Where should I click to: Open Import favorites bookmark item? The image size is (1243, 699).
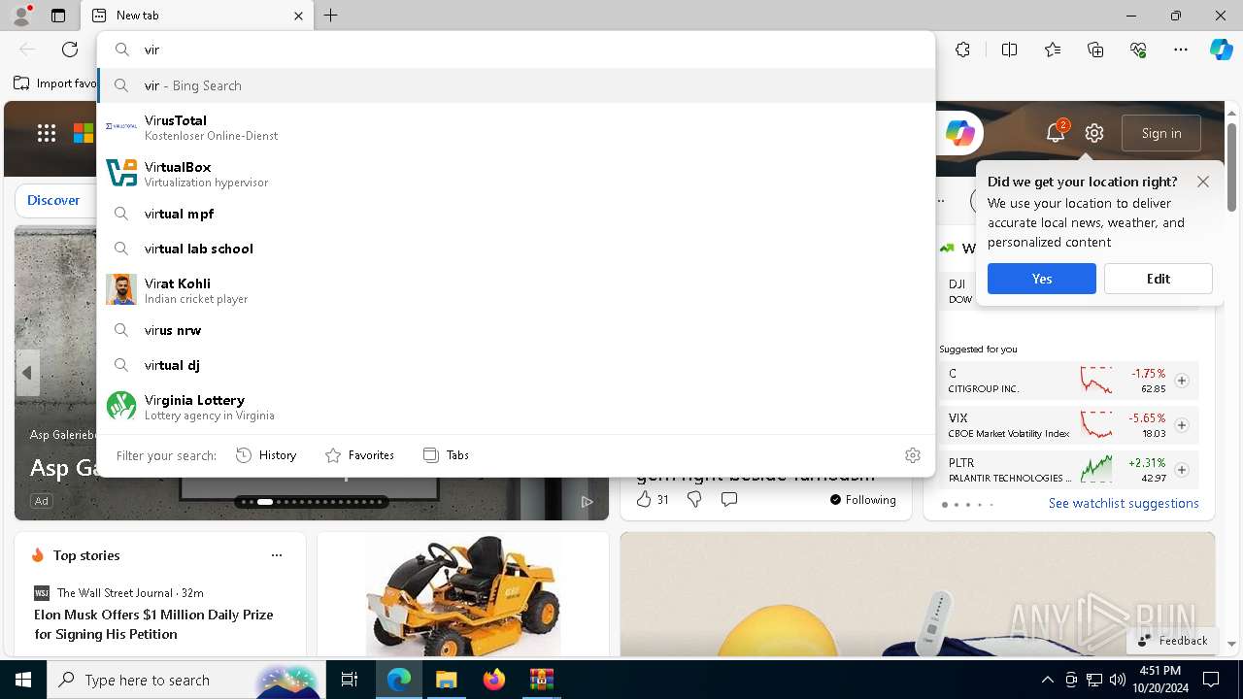click(x=54, y=83)
